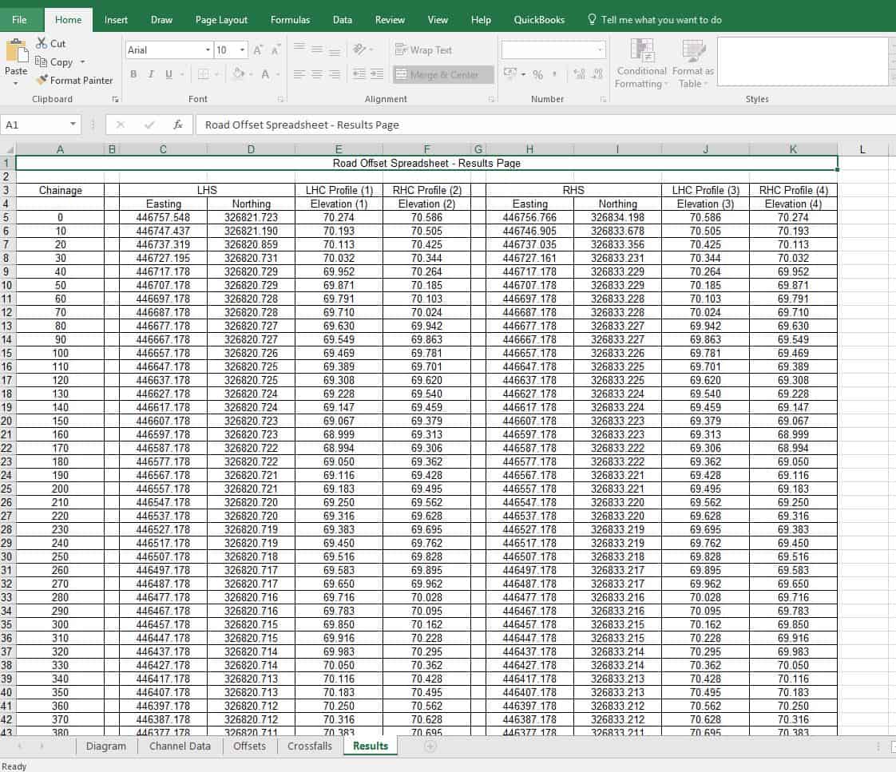Apply comma style format

point(554,74)
